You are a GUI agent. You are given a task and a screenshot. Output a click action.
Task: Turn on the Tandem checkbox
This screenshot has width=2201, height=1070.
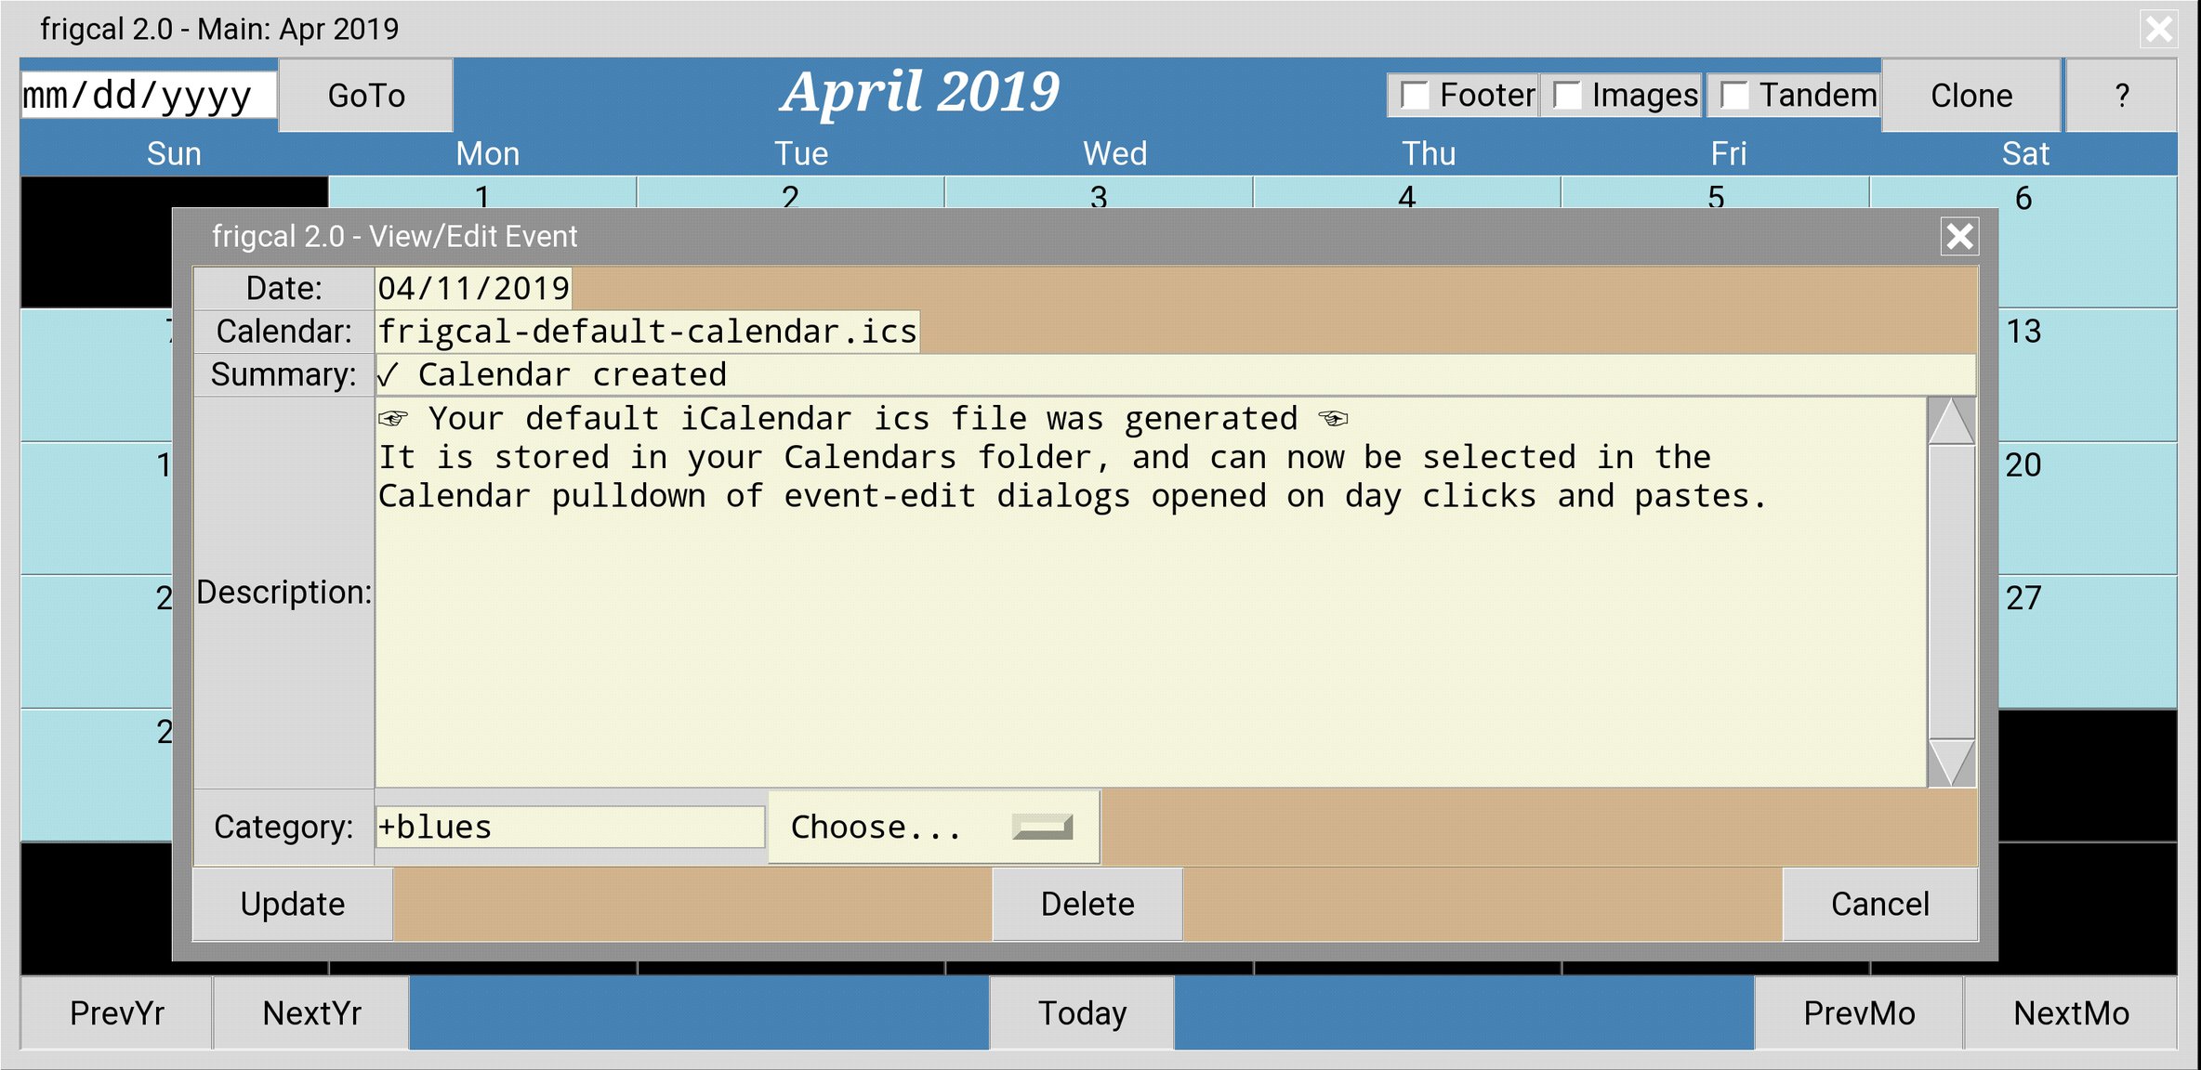(x=1733, y=96)
